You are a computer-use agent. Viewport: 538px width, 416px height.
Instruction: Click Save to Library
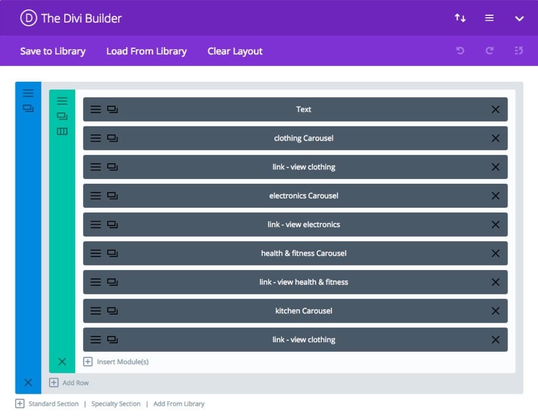point(53,51)
